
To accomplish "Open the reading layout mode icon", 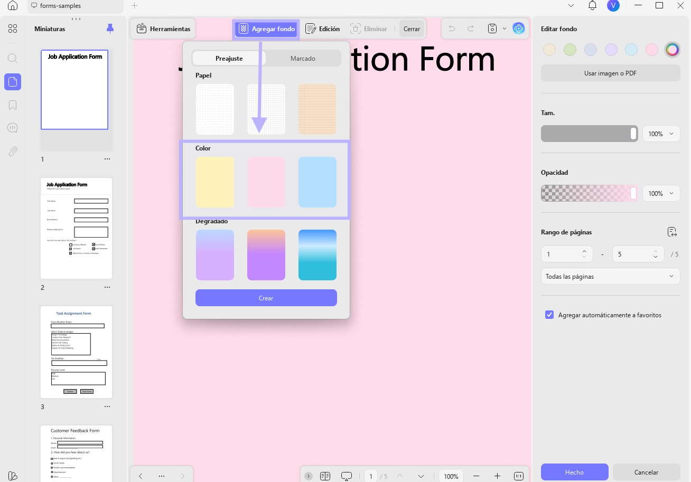I will 325,476.
